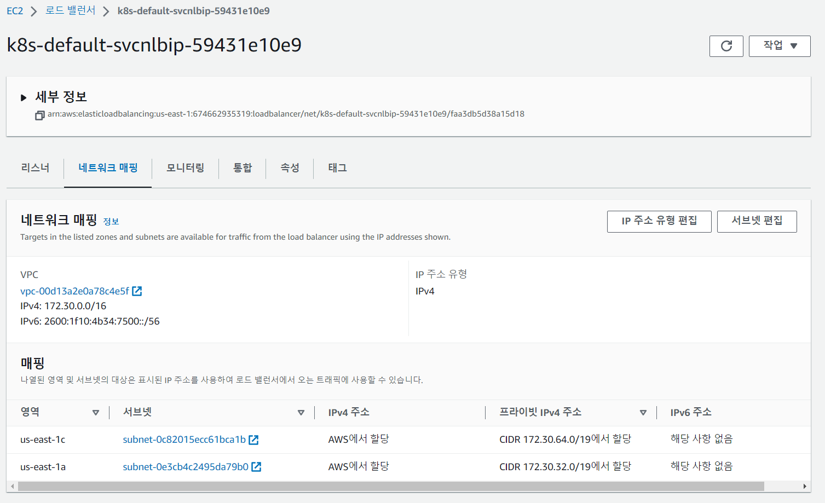Copy the load balancer ARN

click(39, 115)
